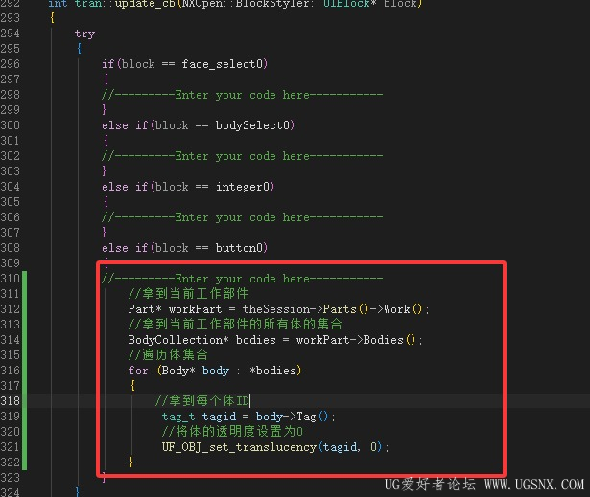
Task: Click the comment '//遍历体集合' on line 315
Action: pos(168,355)
